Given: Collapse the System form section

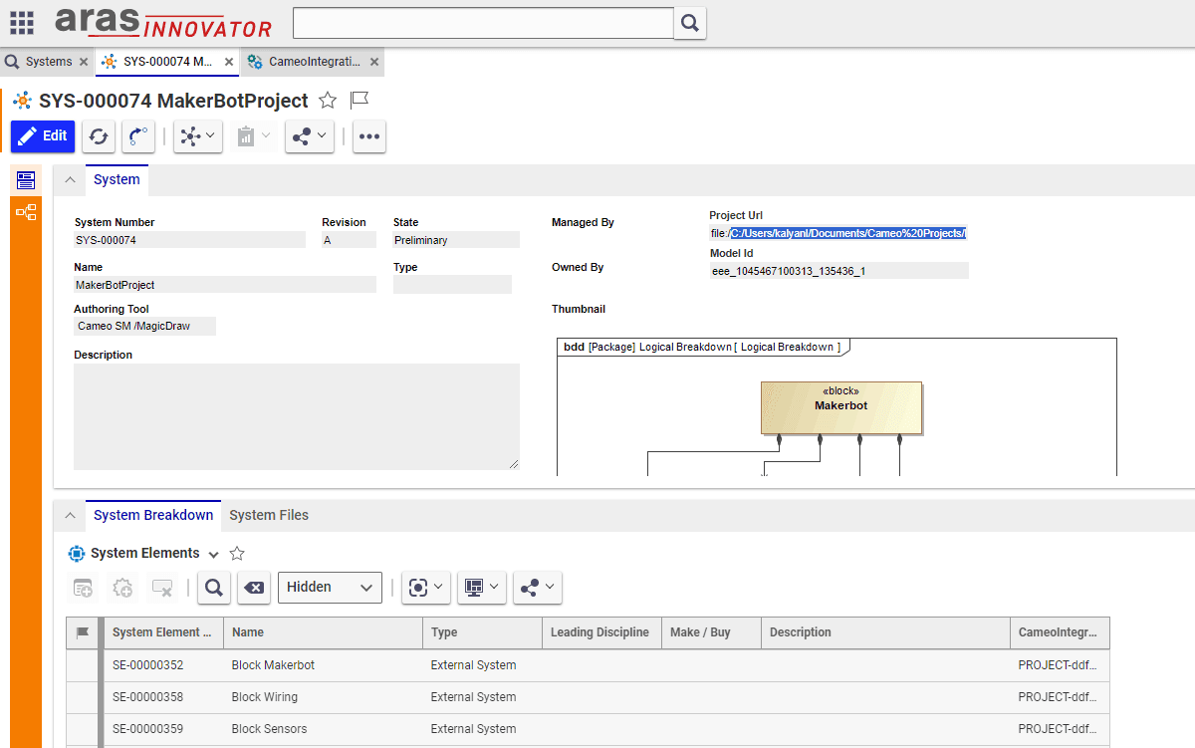Looking at the screenshot, I should click(x=70, y=180).
